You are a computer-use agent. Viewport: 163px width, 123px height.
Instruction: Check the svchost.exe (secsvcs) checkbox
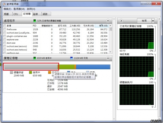coord(5,46)
